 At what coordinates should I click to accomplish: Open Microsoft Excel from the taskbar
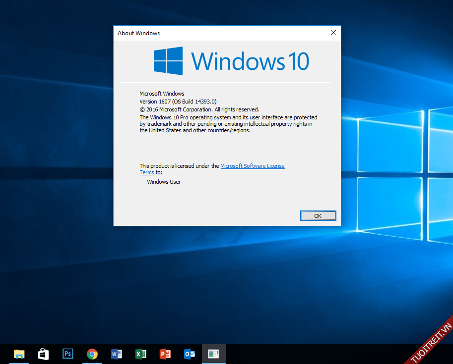click(141, 354)
